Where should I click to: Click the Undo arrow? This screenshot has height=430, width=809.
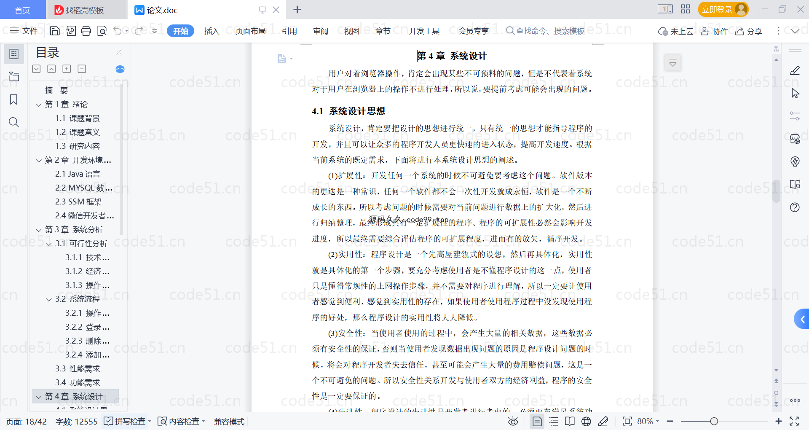118,31
